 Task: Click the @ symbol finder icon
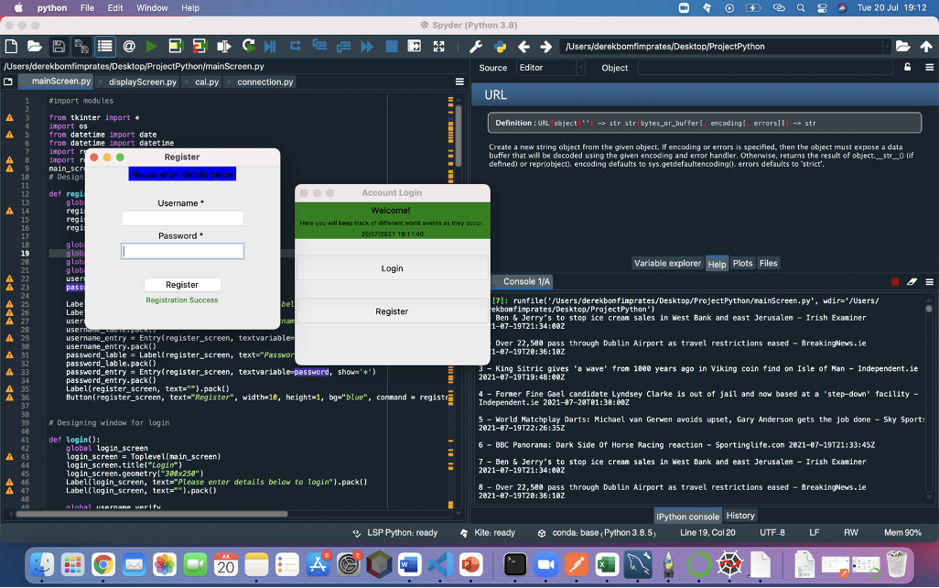pyautogui.click(x=128, y=46)
